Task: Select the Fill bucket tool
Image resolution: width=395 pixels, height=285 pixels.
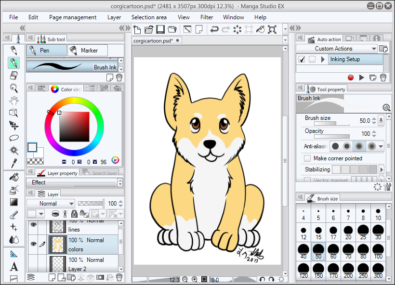Action: click(13, 177)
